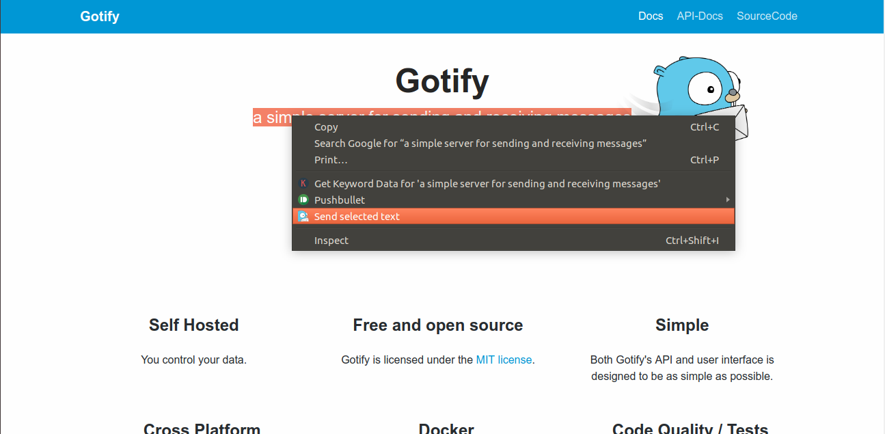Click the Cross Platform heading

pos(202,429)
